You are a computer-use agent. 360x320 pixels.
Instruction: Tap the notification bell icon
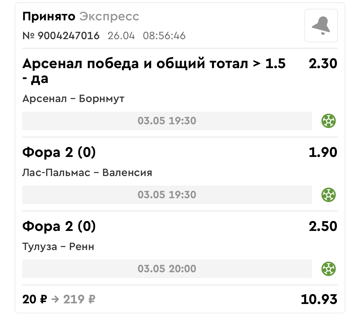[x=321, y=26]
